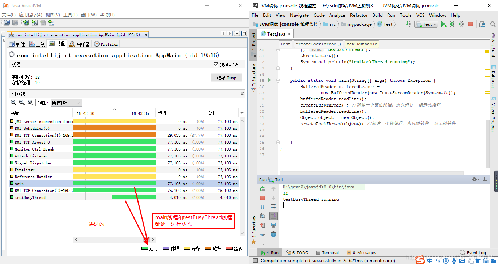Open the Refactor menu in IntelliJ

(x=359, y=15)
